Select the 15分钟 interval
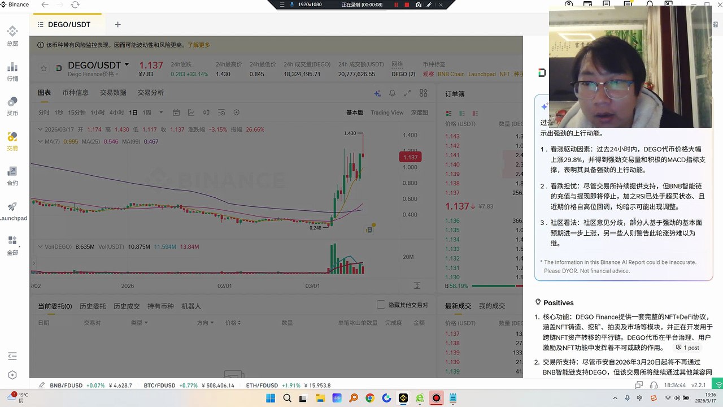 [x=77, y=112]
